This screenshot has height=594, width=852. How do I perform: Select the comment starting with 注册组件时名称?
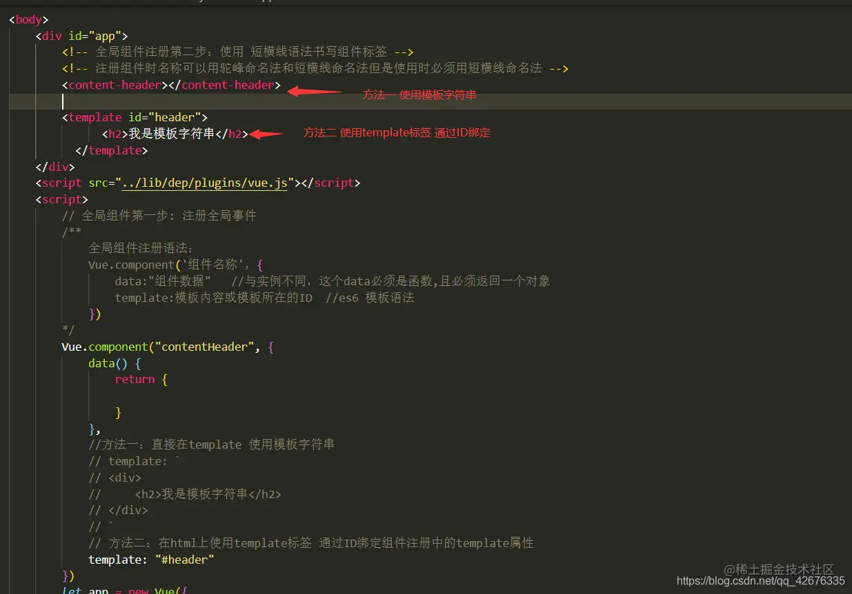(315, 68)
